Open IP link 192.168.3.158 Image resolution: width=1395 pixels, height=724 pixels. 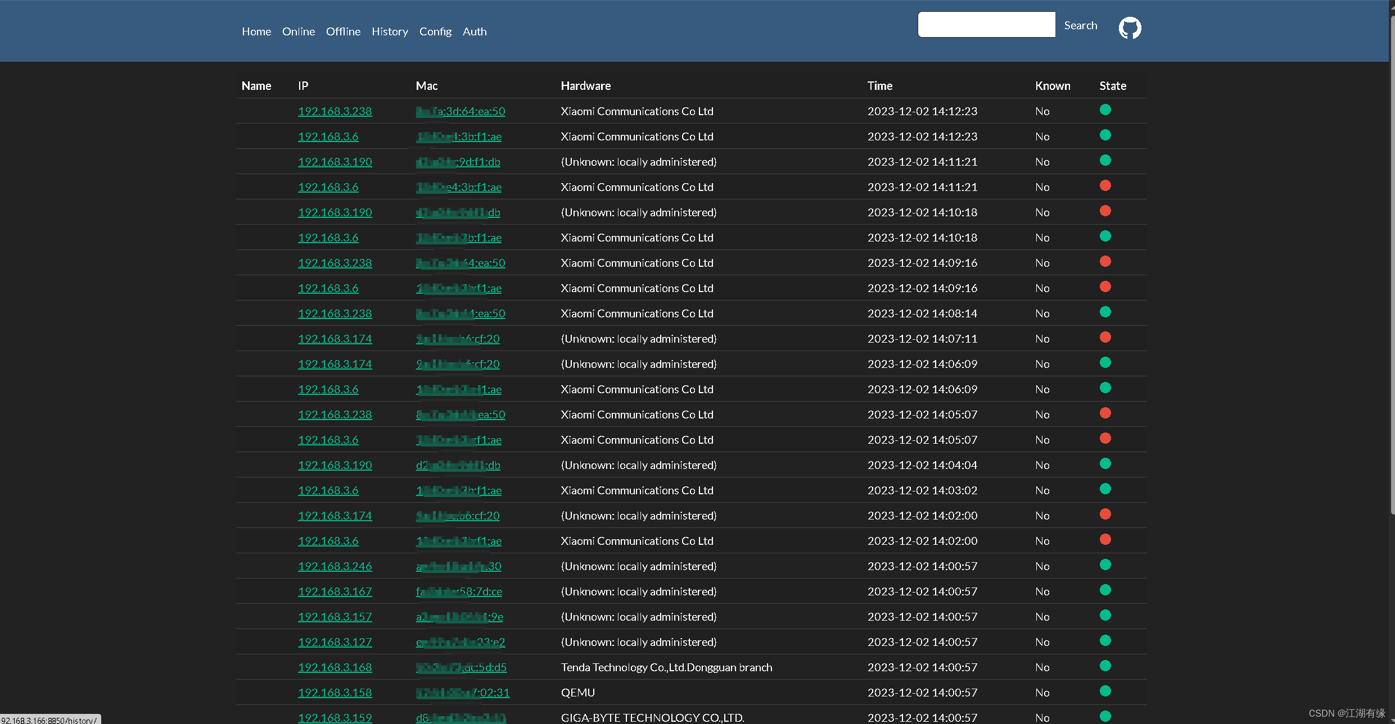[335, 693]
